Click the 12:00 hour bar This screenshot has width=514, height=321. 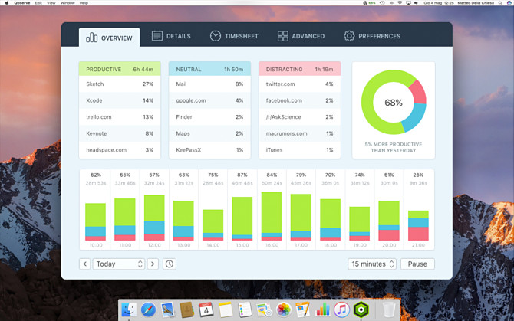coord(154,218)
